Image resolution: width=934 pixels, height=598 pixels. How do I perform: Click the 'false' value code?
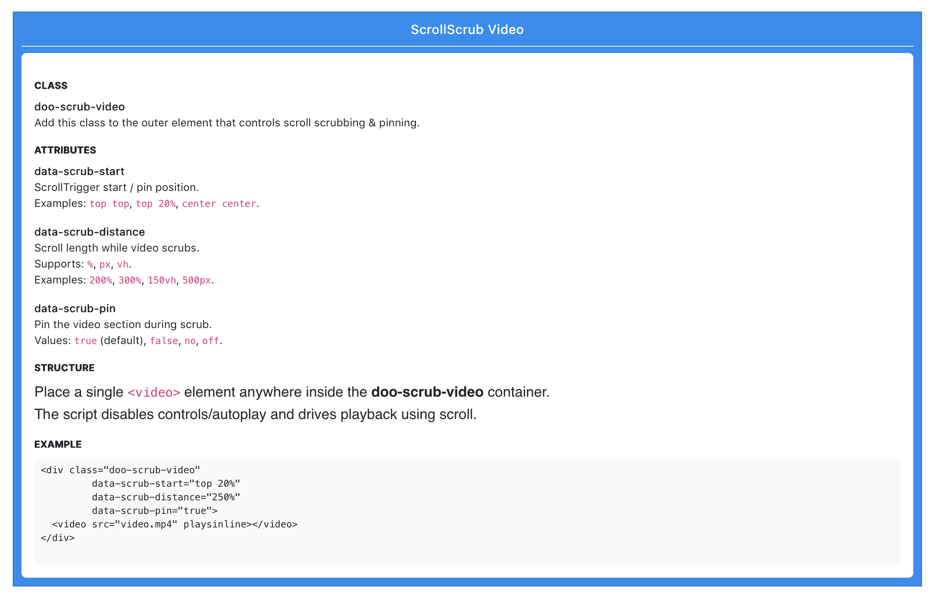(x=164, y=341)
